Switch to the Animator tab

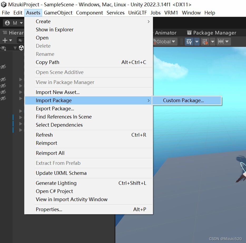pyautogui.click(x=166, y=33)
